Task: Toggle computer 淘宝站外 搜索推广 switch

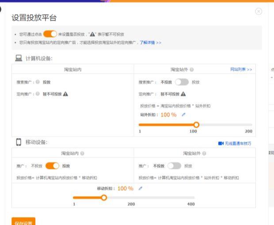Action: click(182, 82)
